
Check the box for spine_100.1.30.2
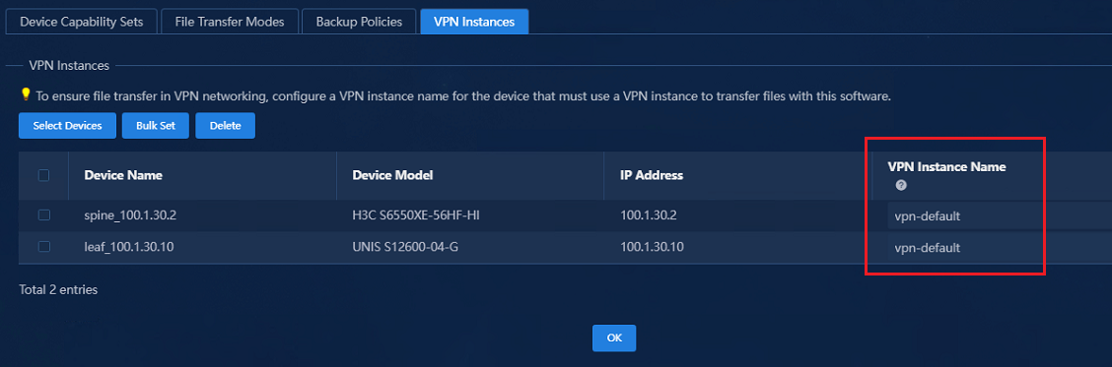click(43, 215)
